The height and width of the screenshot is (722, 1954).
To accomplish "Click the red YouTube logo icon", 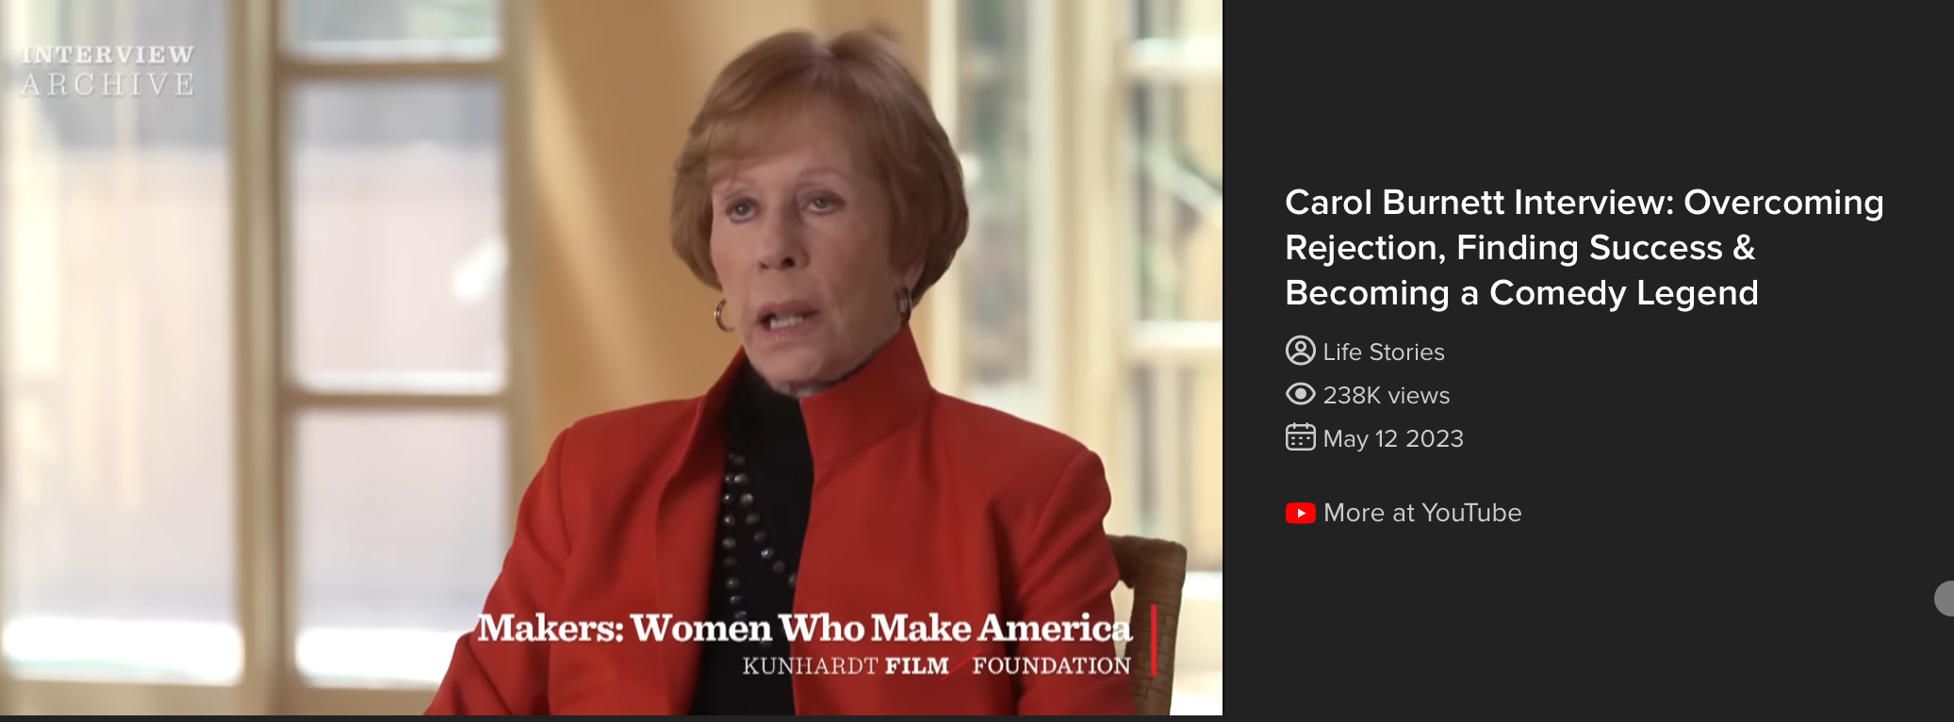I will 1300,513.
